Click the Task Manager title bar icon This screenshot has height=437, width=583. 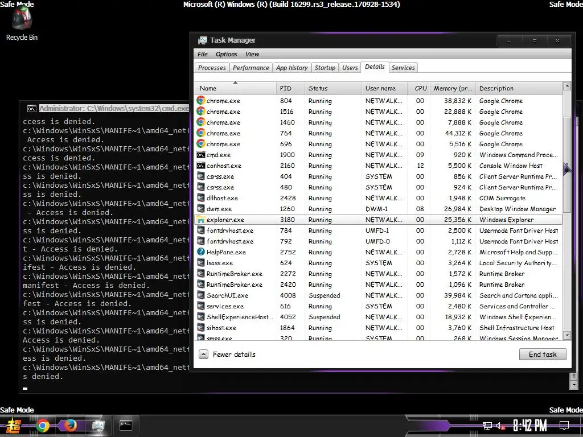tap(202, 40)
